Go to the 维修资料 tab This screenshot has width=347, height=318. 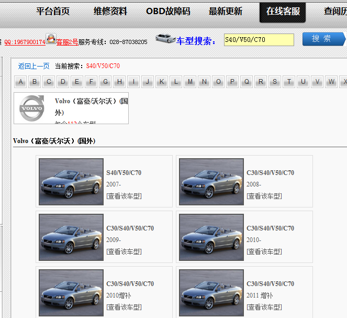pyautogui.click(x=110, y=12)
